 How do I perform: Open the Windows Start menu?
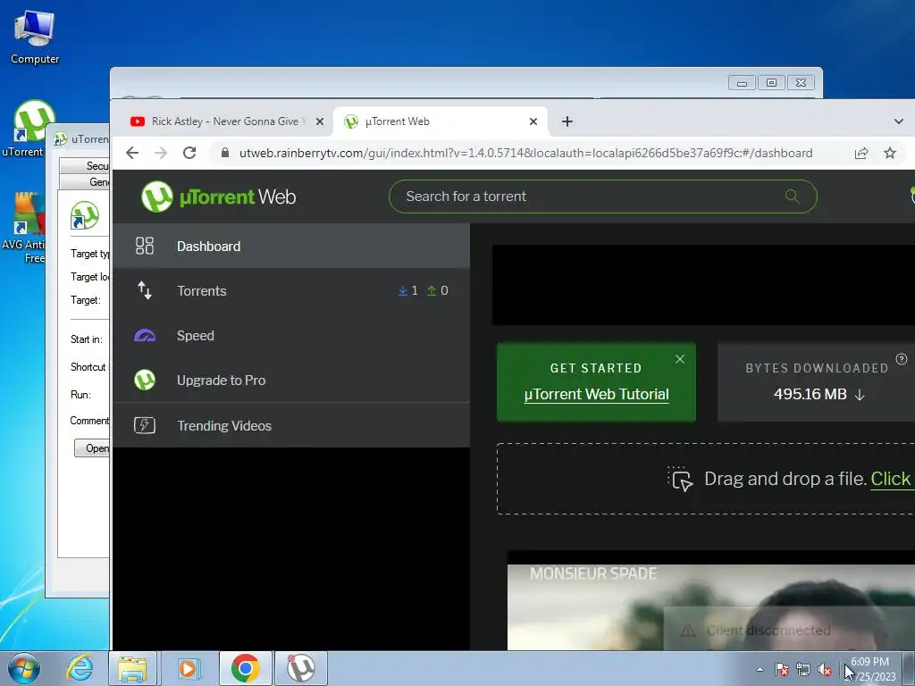[22, 668]
